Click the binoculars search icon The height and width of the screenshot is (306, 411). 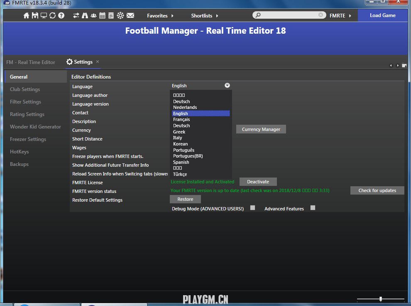85,16
